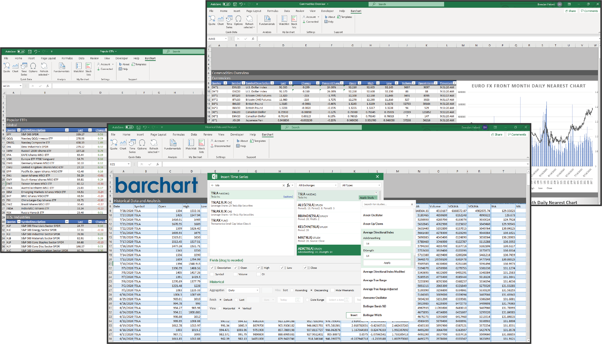Toggle AutoSave in Historical Data window
The image size is (602, 344).
click(x=129, y=127)
